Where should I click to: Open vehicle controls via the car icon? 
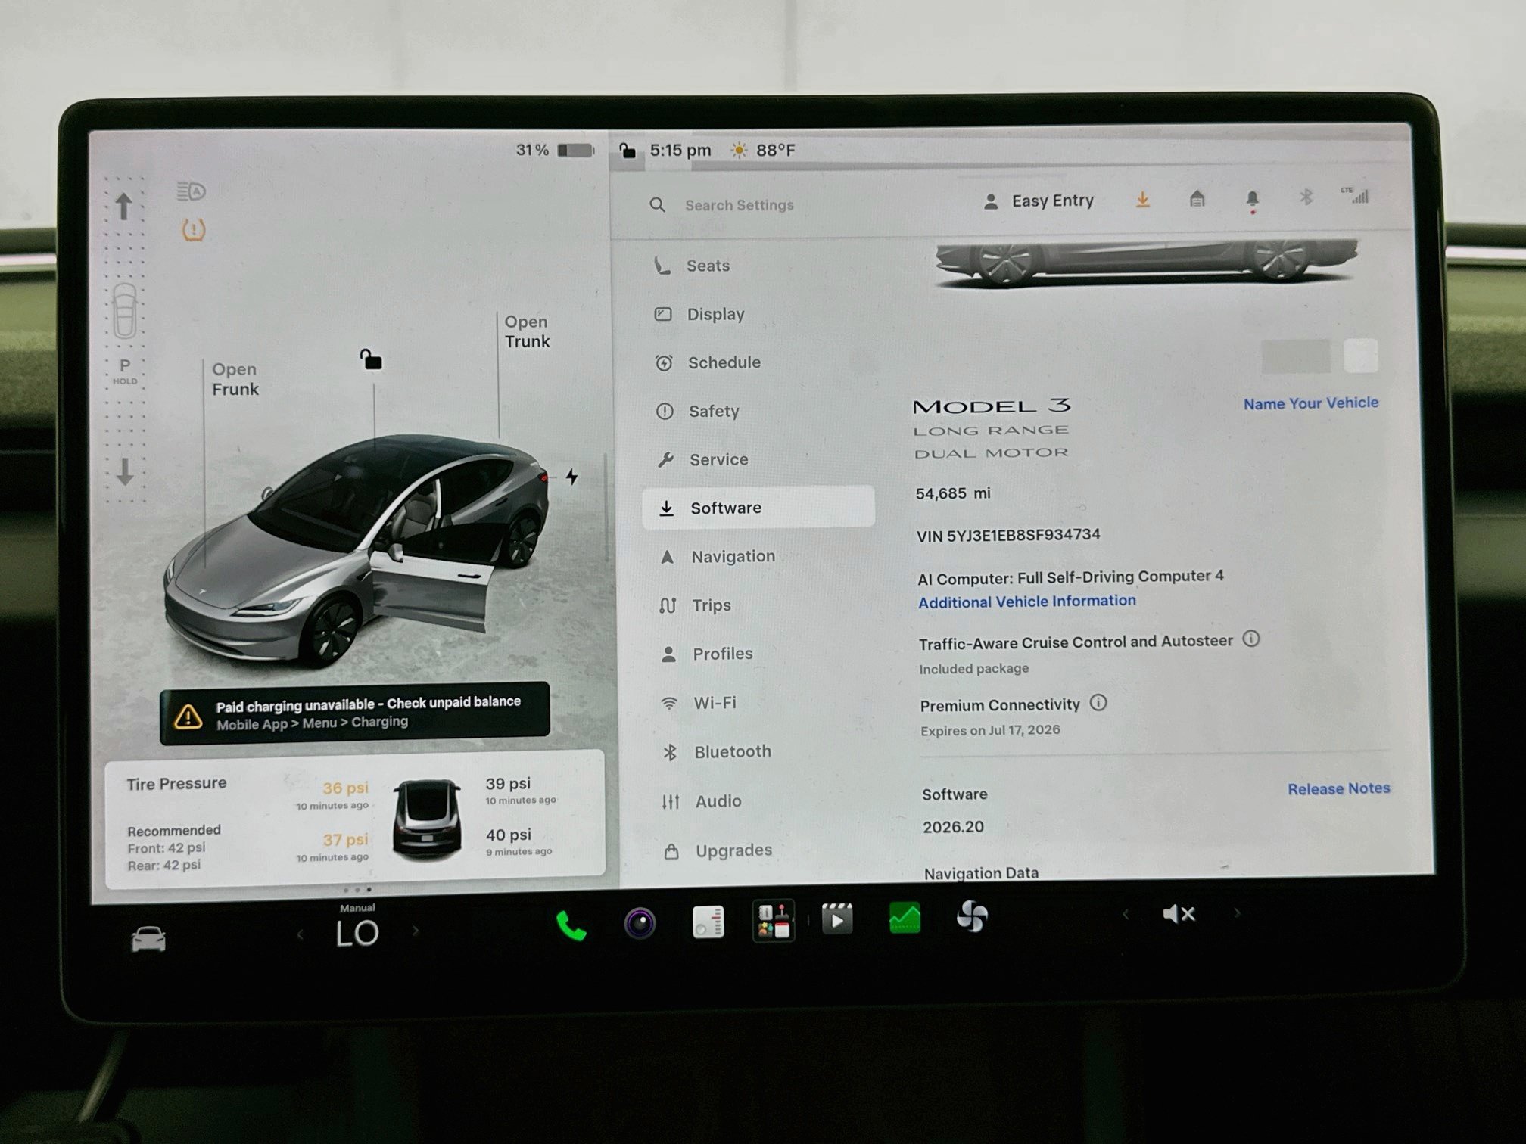(148, 939)
